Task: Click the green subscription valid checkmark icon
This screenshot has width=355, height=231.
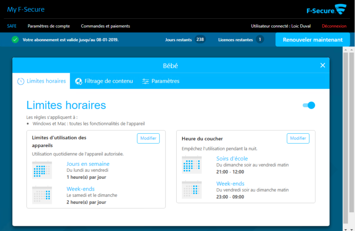Action: (x=15, y=39)
